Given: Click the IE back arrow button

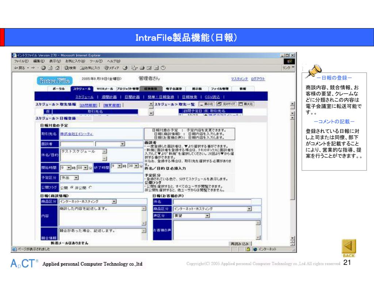Looking at the screenshot, I should pyautogui.click(x=19, y=68).
